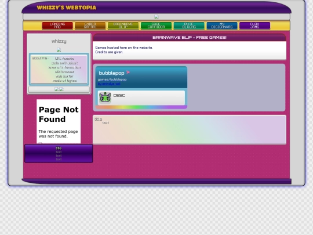The width and height of the screenshot is (313, 235).
Task: Click the green cat game thumbnail
Action: tap(105, 97)
